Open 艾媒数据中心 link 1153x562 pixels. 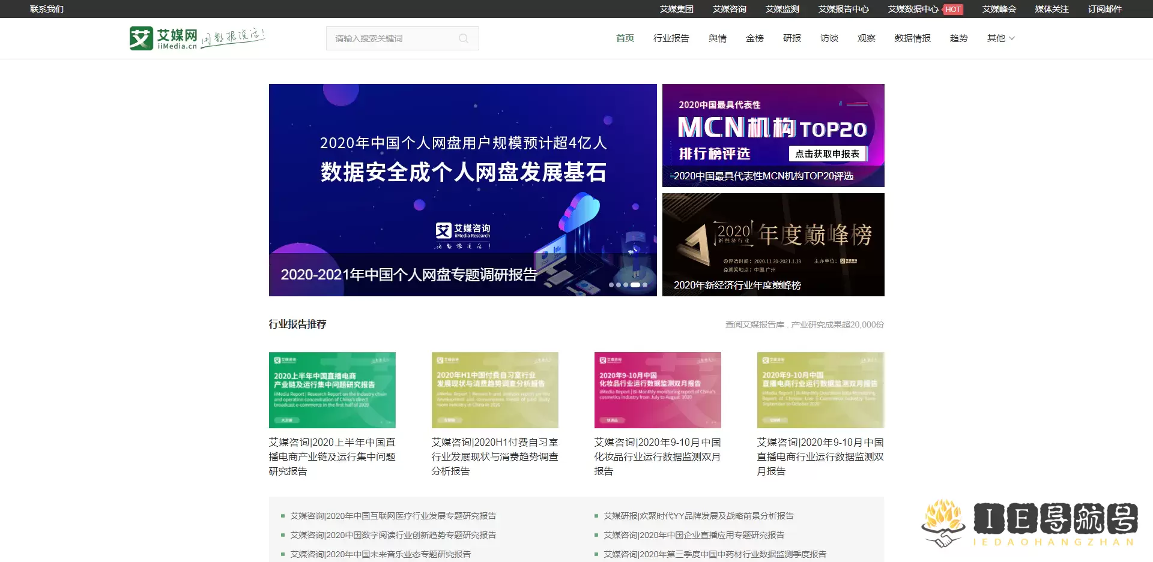pos(913,9)
